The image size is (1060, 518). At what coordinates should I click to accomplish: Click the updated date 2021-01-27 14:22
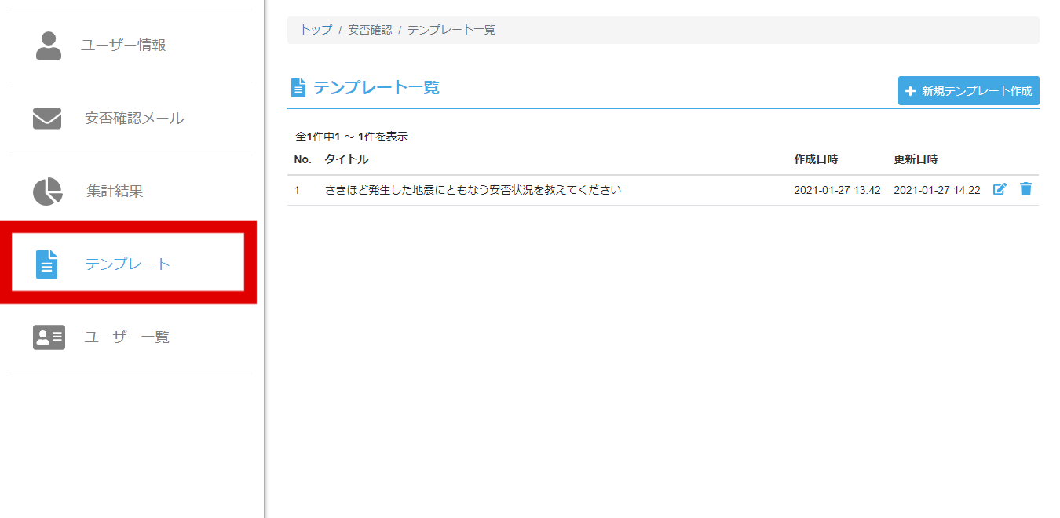click(937, 190)
